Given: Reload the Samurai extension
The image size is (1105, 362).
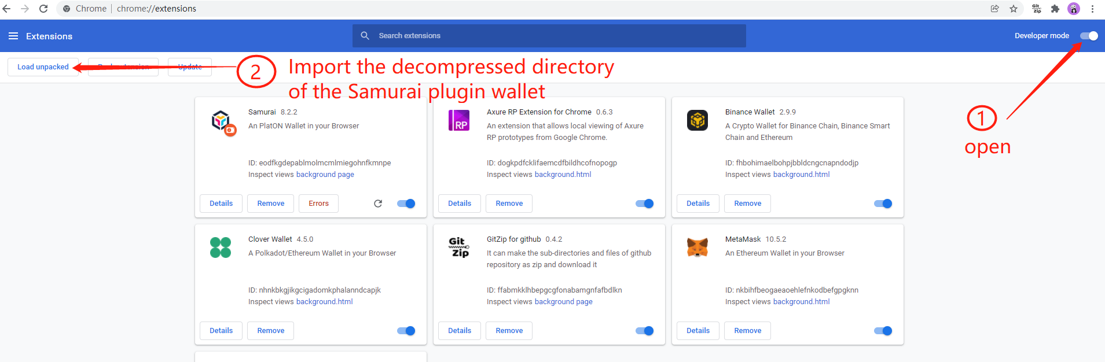Looking at the screenshot, I should 378,204.
